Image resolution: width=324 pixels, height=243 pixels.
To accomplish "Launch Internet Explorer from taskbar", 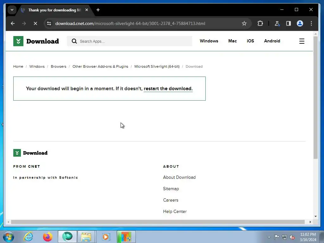I will pyautogui.click(x=28, y=237).
